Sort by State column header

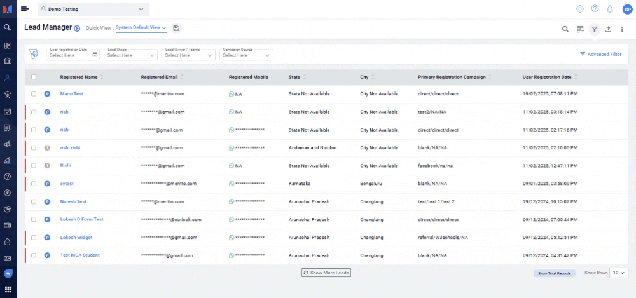pyautogui.click(x=305, y=77)
